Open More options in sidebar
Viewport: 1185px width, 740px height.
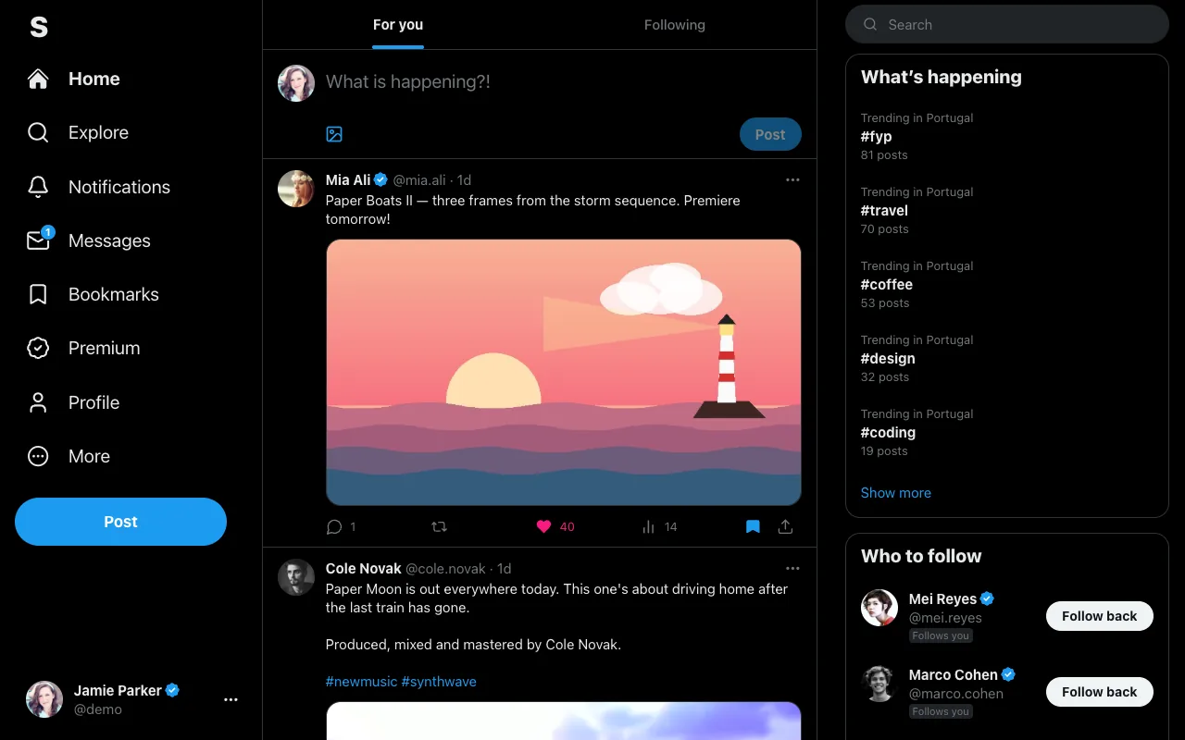click(x=69, y=456)
